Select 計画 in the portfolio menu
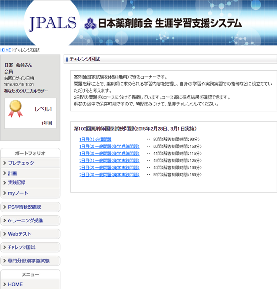Viewport: 277px width, 289px height. (12, 174)
